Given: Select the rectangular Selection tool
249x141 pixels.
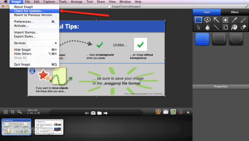Looking at the screenshot, I should pos(198,20).
